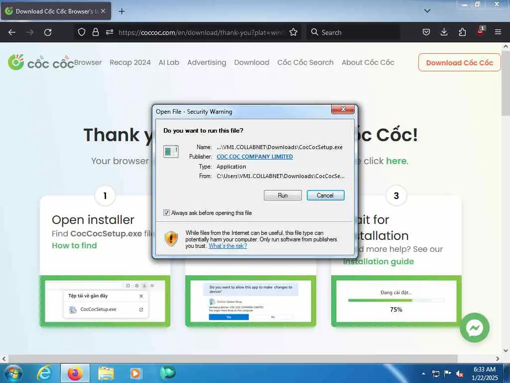Open the Extensions puzzle icon
The height and width of the screenshot is (383, 510).
click(462, 32)
